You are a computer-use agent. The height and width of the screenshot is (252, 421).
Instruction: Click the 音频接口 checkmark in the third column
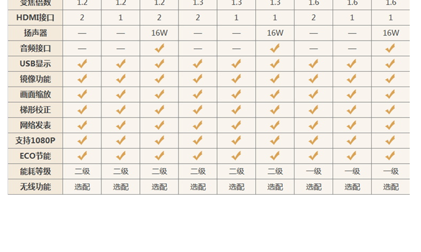pos(159,48)
